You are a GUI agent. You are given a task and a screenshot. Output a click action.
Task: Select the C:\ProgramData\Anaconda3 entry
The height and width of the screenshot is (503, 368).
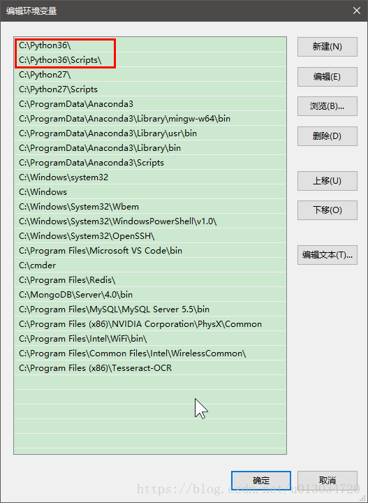point(150,104)
